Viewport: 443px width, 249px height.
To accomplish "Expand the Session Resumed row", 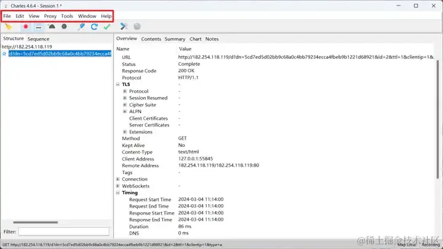I will pyautogui.click(x=125, y=98).
